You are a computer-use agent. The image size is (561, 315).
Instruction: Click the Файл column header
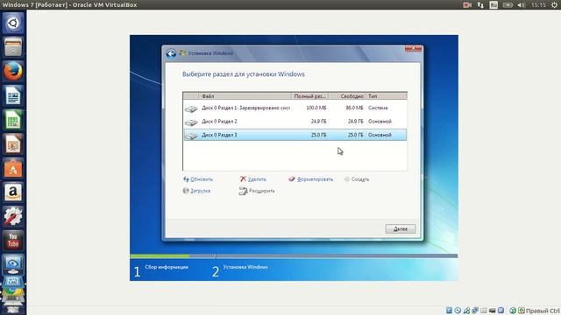pyautogui.click(x=245, y=96)
